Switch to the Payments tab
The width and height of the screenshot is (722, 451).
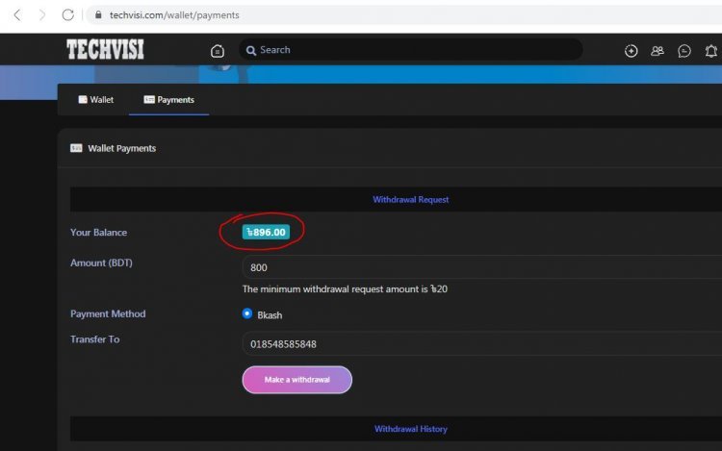tap(168, 100)
